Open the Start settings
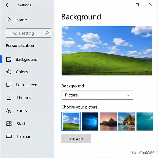This screenshot has width=158, height=158. [x=21, y=124]
